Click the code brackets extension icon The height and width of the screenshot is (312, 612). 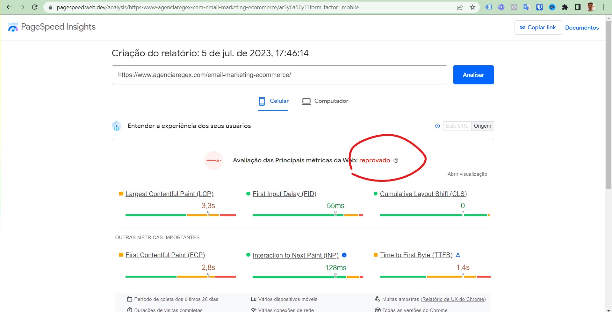click(x=514, y=7)
